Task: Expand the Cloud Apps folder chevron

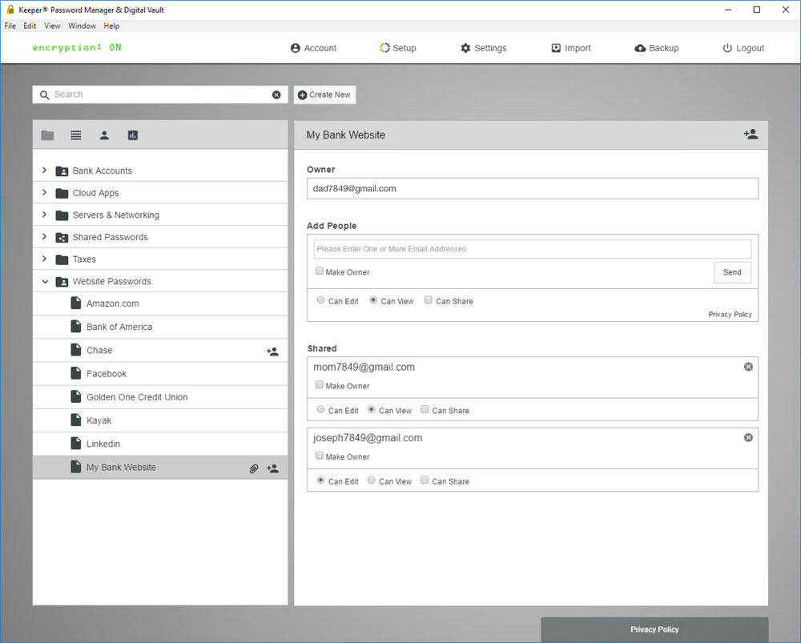Action: [x=44, y=192]
